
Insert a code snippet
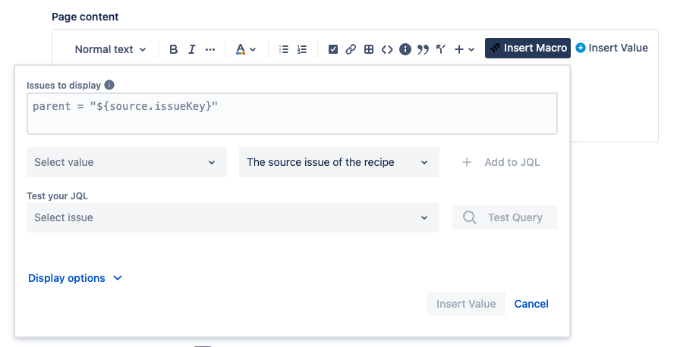(x=387, y=49)
